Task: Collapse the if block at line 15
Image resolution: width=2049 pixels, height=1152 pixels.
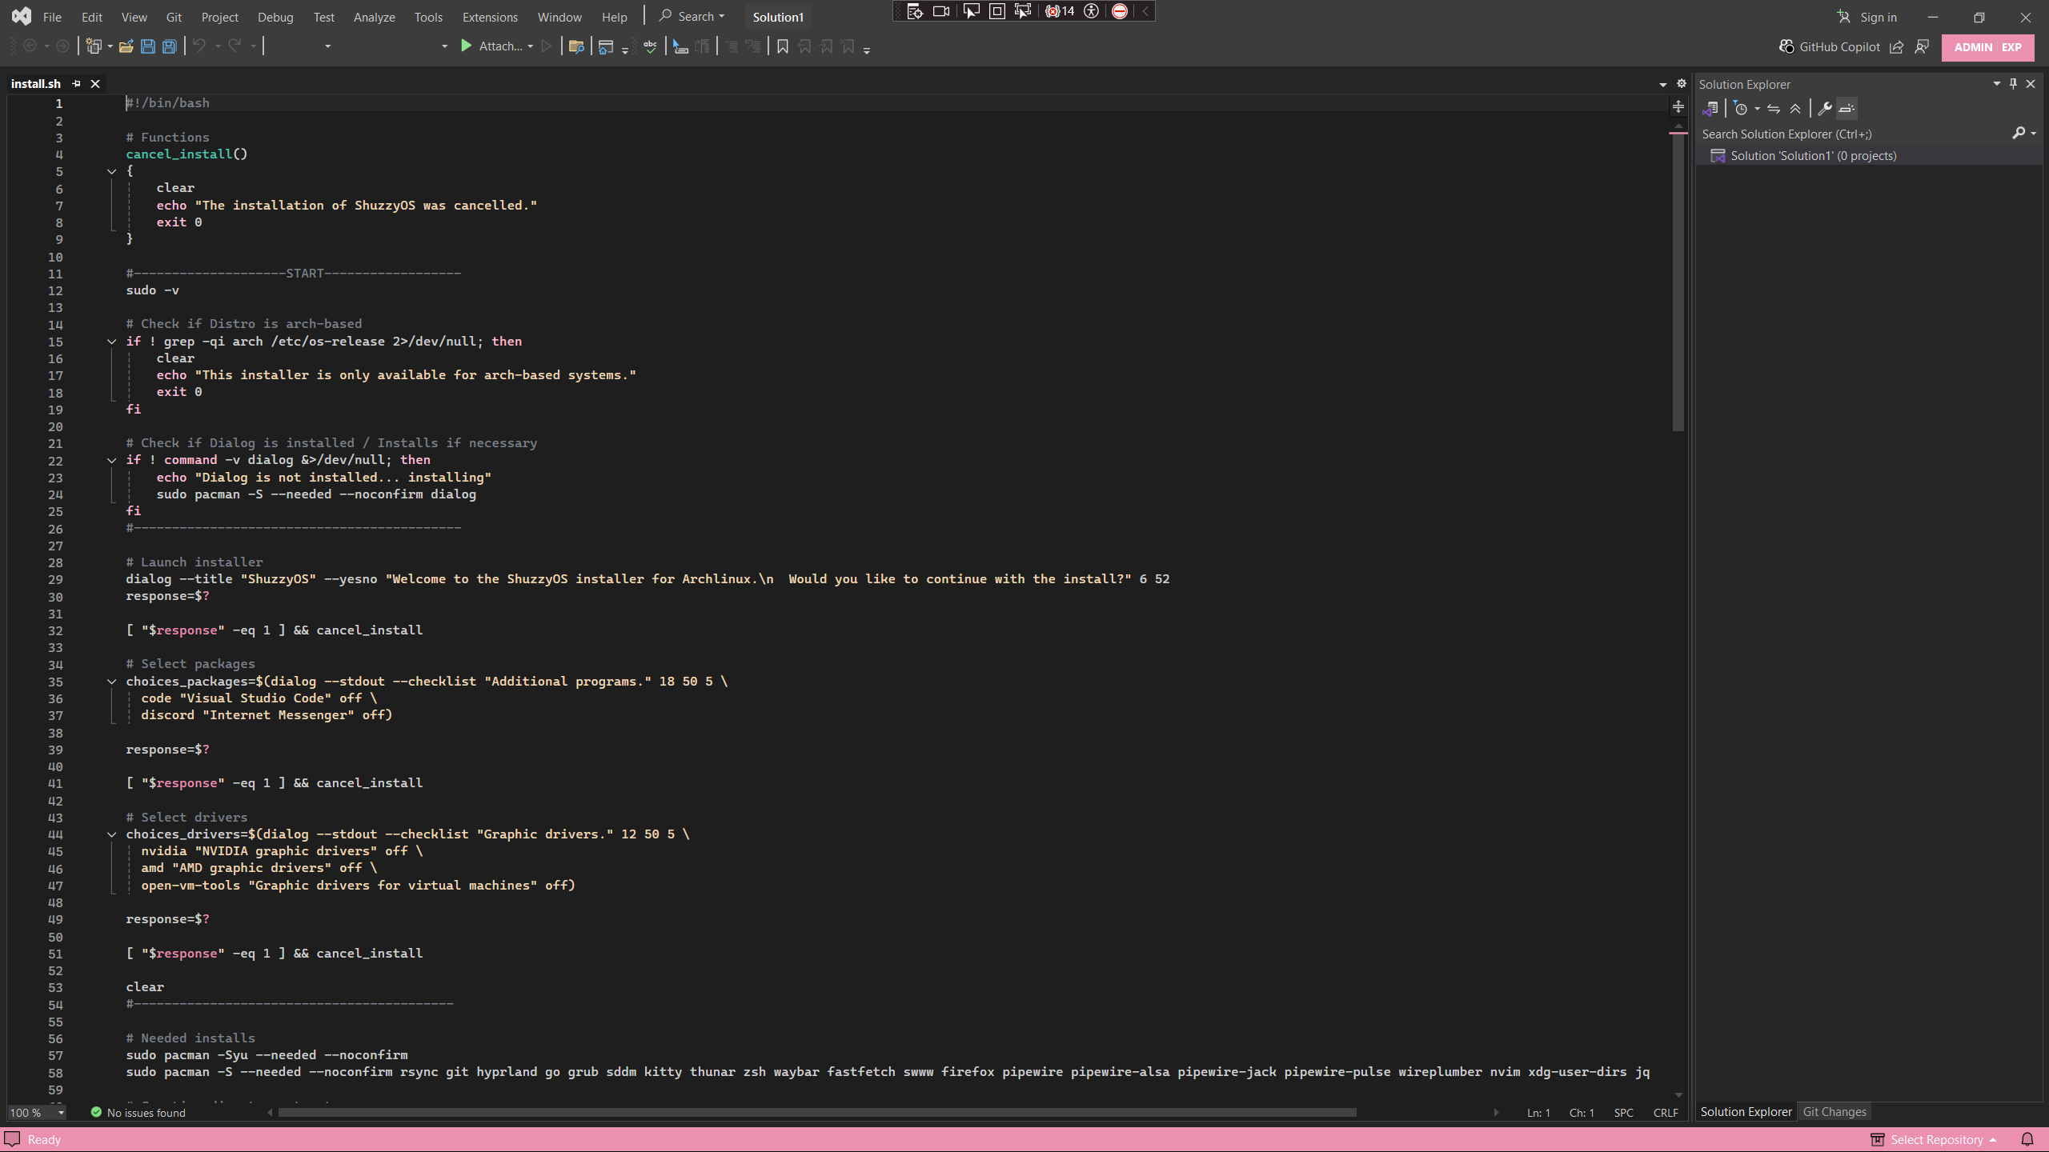Action: tap(112, 342)
